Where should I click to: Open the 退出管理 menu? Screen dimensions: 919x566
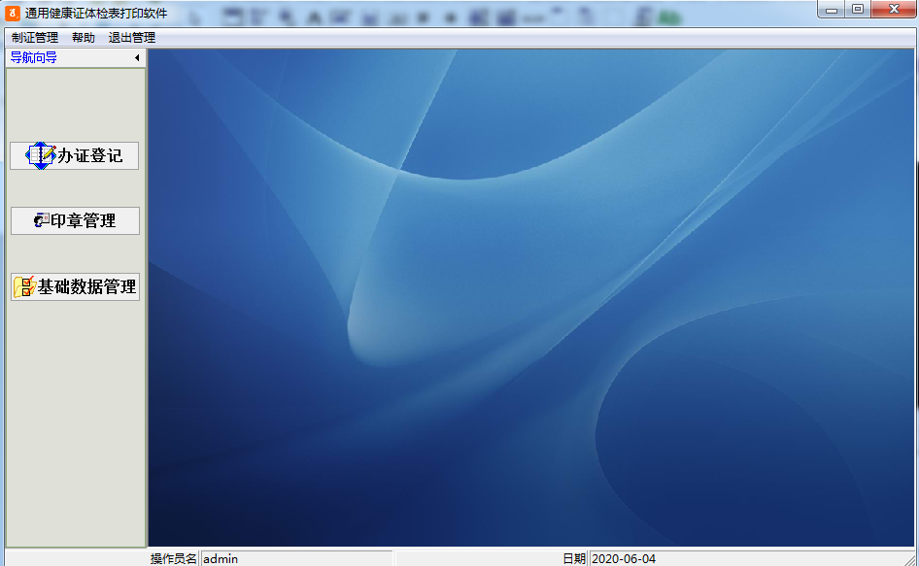tap(132, 38)
